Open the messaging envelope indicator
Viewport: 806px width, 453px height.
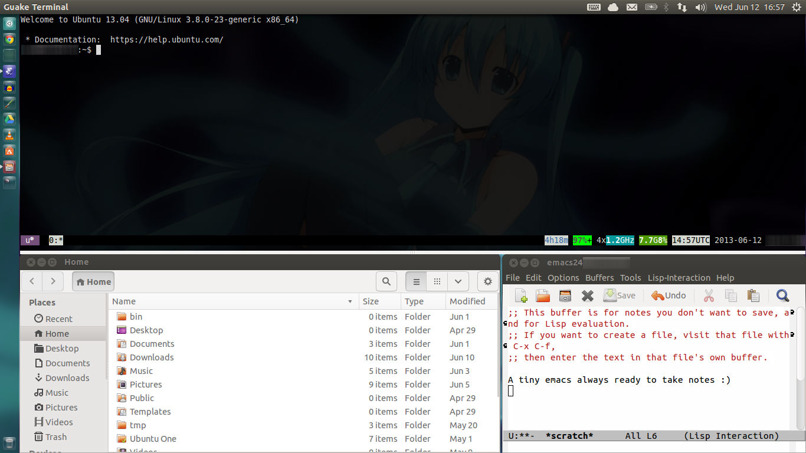pos(632,7)
